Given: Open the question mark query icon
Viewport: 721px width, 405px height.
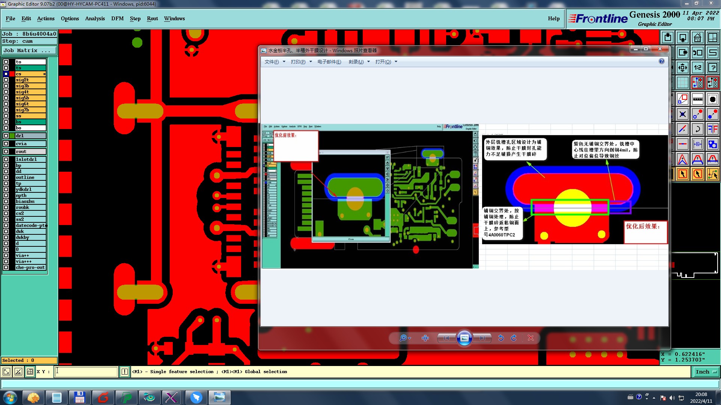Looking at the screenshot, I should [712, 67].
